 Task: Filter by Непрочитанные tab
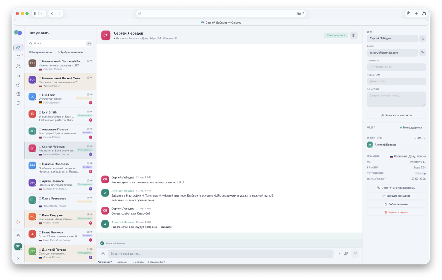pos(41,52)
